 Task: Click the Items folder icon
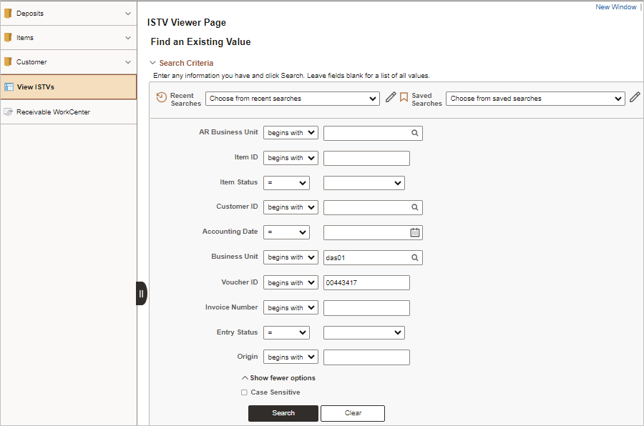coord(8,38)
